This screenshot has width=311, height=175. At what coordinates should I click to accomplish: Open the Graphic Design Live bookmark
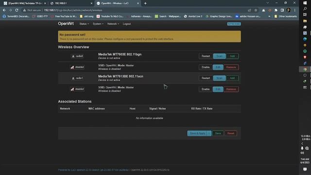coord(219,16)
